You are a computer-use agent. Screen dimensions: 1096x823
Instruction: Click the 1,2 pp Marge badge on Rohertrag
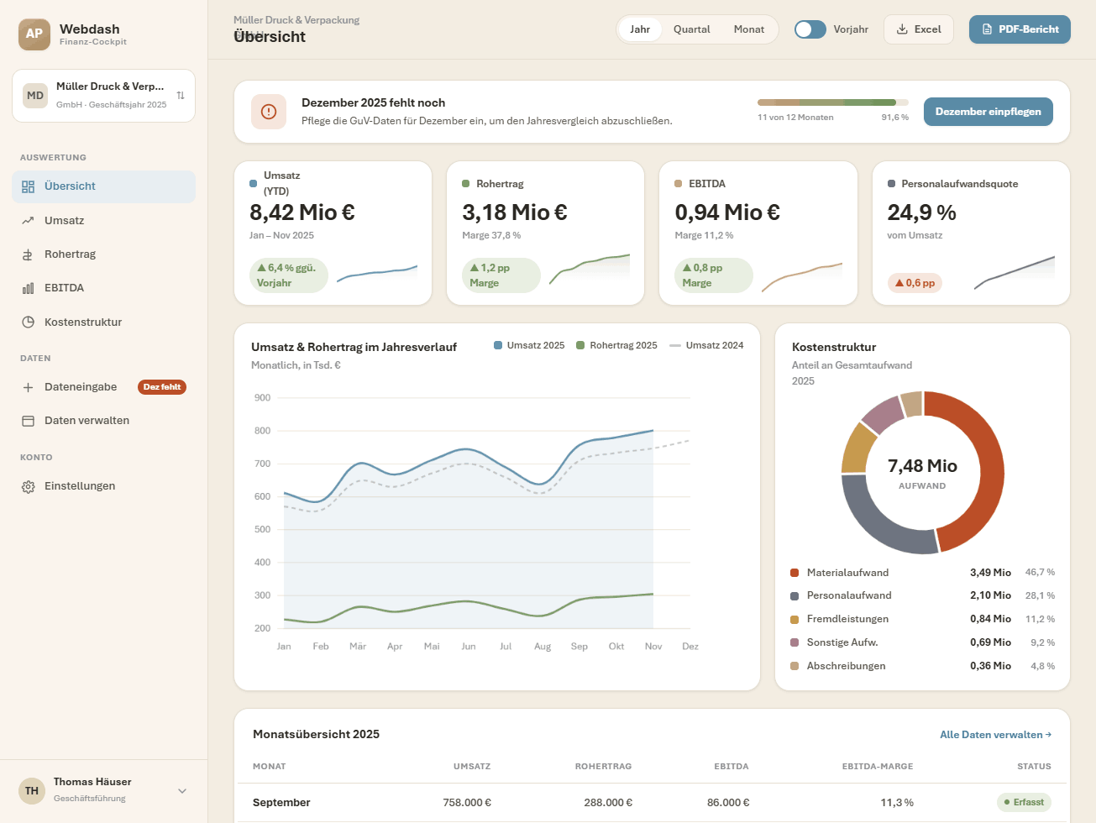(x=501, y=275)
